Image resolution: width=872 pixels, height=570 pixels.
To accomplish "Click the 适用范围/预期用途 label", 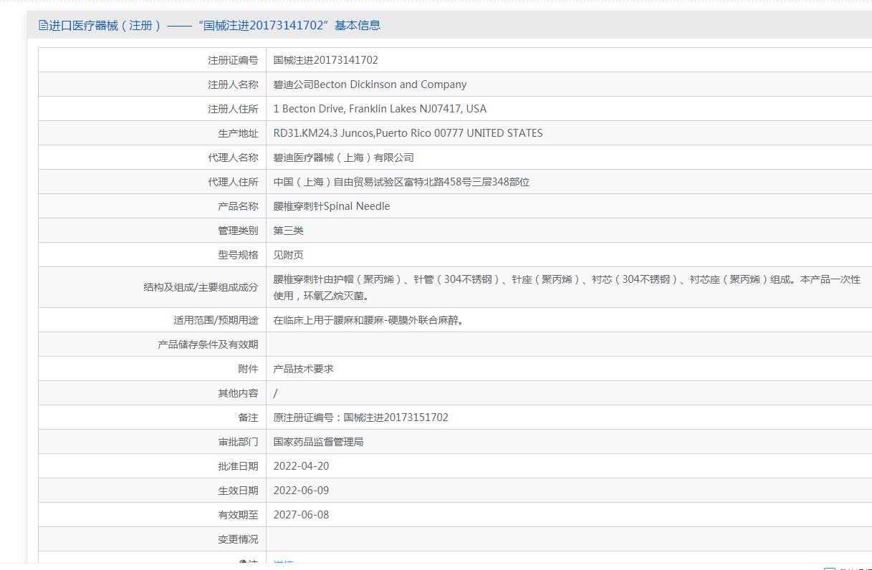I will tap(216, 320).
